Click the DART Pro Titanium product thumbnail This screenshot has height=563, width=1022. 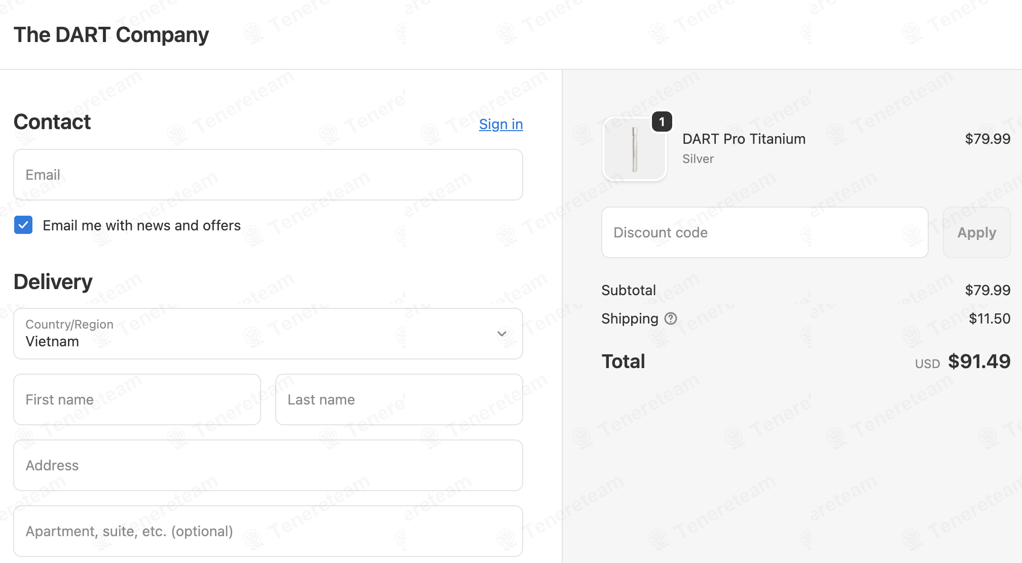coord(634,150)
